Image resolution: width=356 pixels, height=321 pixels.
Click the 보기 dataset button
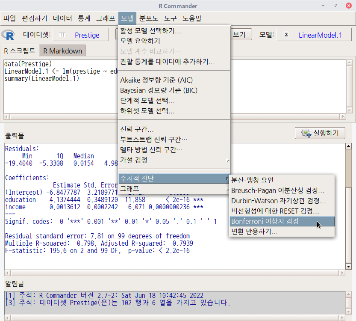click(241, 34)
